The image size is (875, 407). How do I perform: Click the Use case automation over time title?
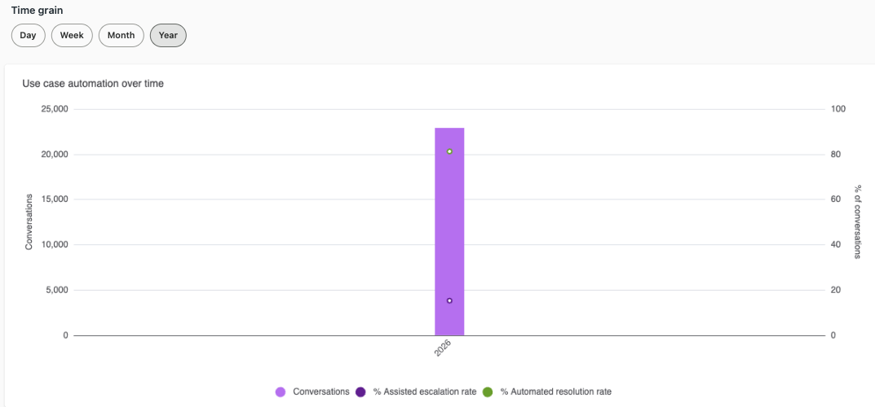coord(93,84)
